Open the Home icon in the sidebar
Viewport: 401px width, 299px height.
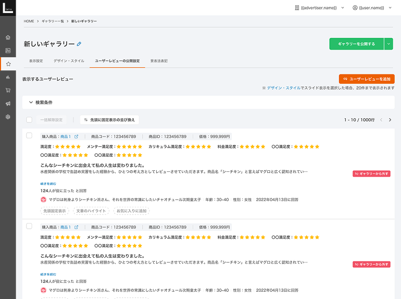pos(8,38)
